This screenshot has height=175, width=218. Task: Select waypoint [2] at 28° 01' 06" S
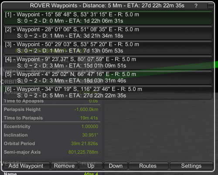[108, 33]
